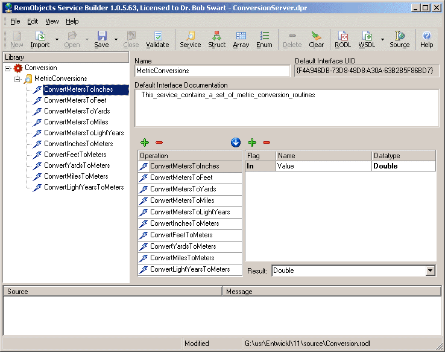445x352 pixels.
Task: Show the RODL file view
Action: point(343,39)
